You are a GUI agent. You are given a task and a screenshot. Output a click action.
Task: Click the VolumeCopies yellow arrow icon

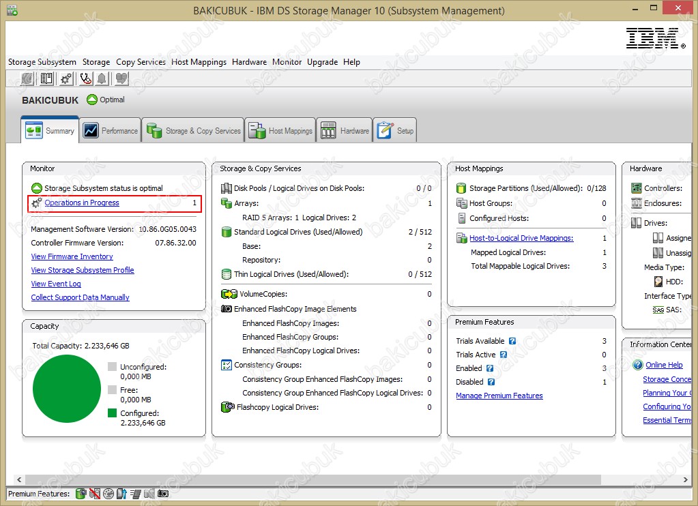[x=229, y=294]
